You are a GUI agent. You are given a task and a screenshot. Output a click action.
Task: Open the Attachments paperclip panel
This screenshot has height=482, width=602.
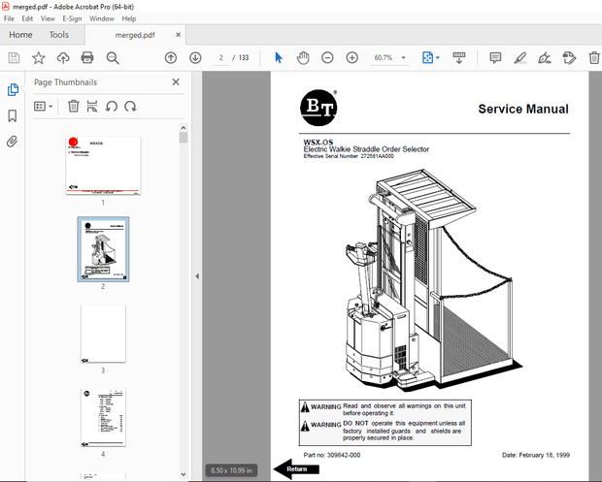click(x=13, y=142)
